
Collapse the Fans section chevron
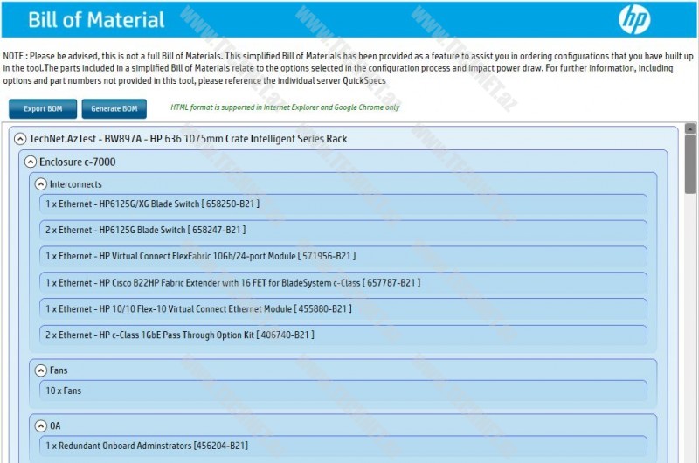click(x=40, y=370)
